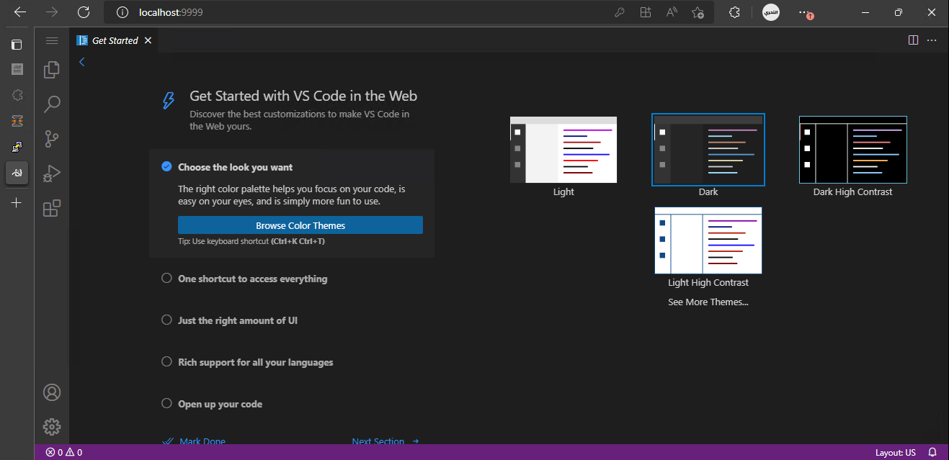This screenshot has height=460, width=949.
Task: Close the Get Started tab
Action: click(148, 40)
